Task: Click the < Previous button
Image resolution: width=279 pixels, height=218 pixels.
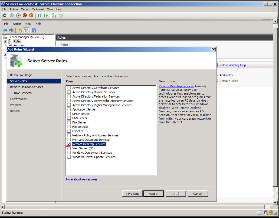Action: 132,194
